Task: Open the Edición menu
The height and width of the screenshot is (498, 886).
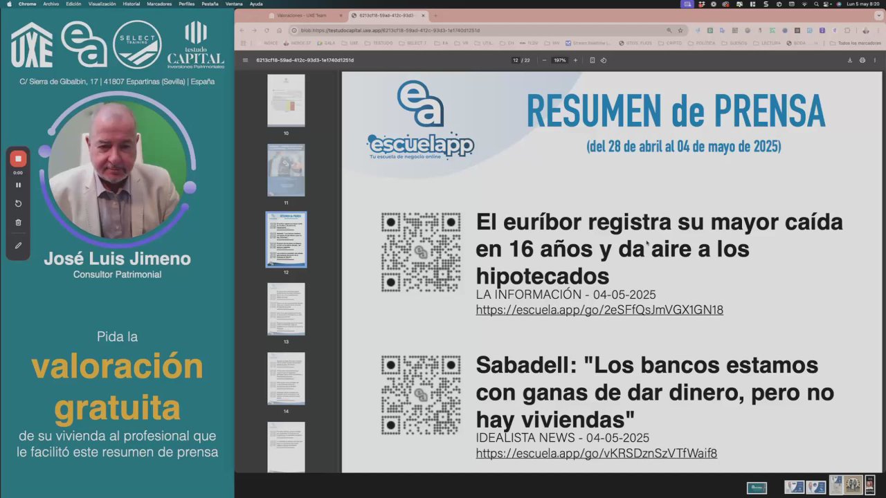Action: point(73,3)
